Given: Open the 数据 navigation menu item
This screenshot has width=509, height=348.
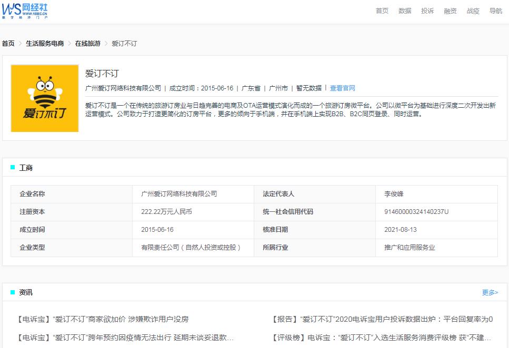Looking at the screenshot, I should click(404, 11).
